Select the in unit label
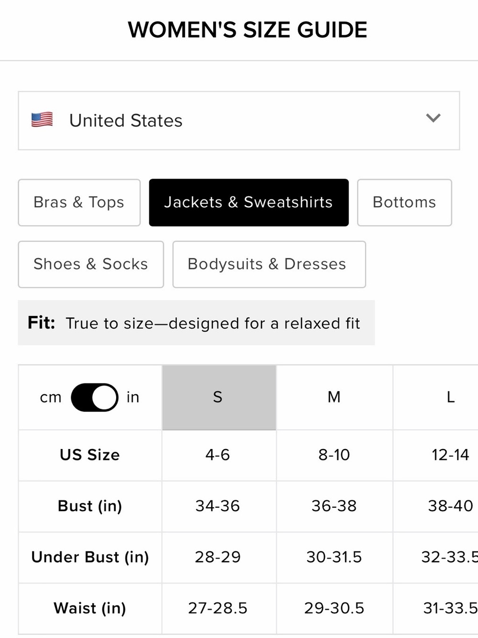478x638 pixels. click(133, 397)
